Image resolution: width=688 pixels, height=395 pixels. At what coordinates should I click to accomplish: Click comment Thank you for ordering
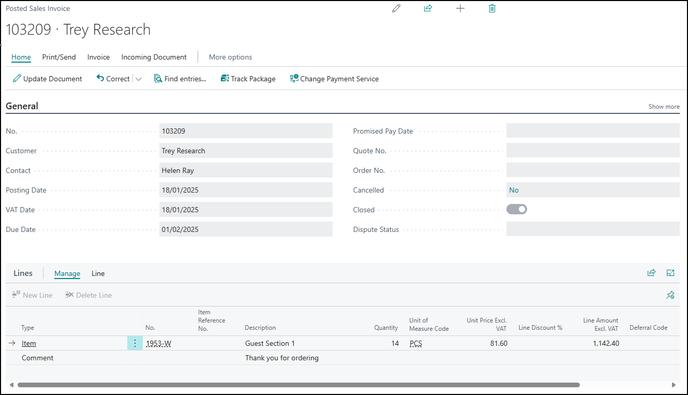pyautogui.click(x=282, y=358)
